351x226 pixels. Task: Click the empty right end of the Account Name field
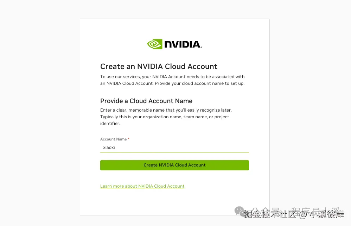[x=239, y=147]
